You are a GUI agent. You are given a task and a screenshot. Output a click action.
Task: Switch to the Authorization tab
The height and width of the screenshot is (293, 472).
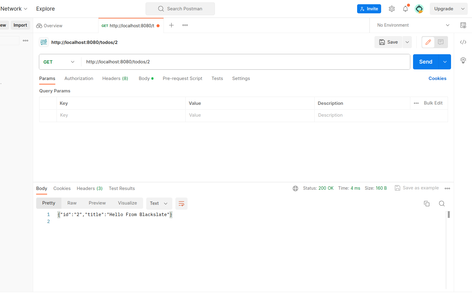(79, 78)
